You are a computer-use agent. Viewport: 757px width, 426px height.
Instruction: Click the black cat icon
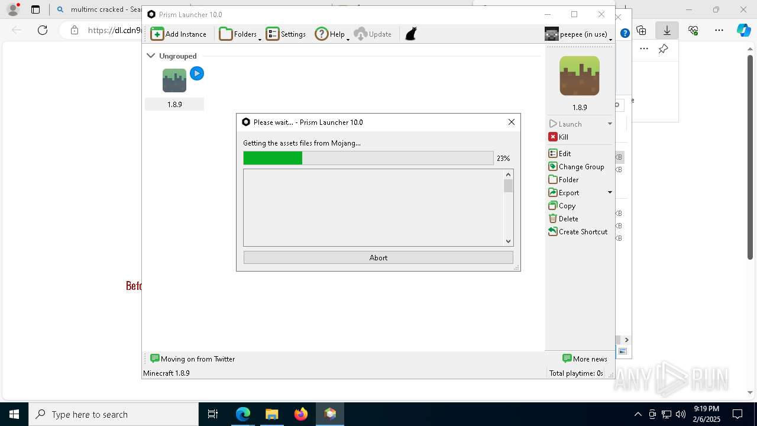click(x=411, y=34)
